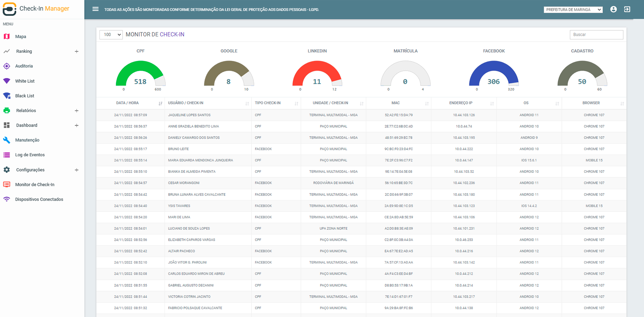The width and height of the screenshot is (644, 317).
Task: Expand the Dashboard submenu plus
Action: [x=77, y=126]
